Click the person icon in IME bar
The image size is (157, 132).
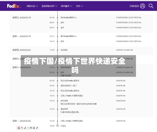[34, 128]
